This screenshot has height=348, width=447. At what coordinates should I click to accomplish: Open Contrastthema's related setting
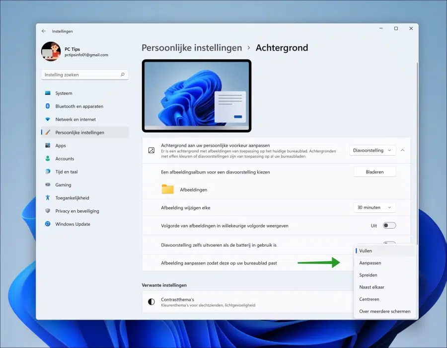pos(247,302)
